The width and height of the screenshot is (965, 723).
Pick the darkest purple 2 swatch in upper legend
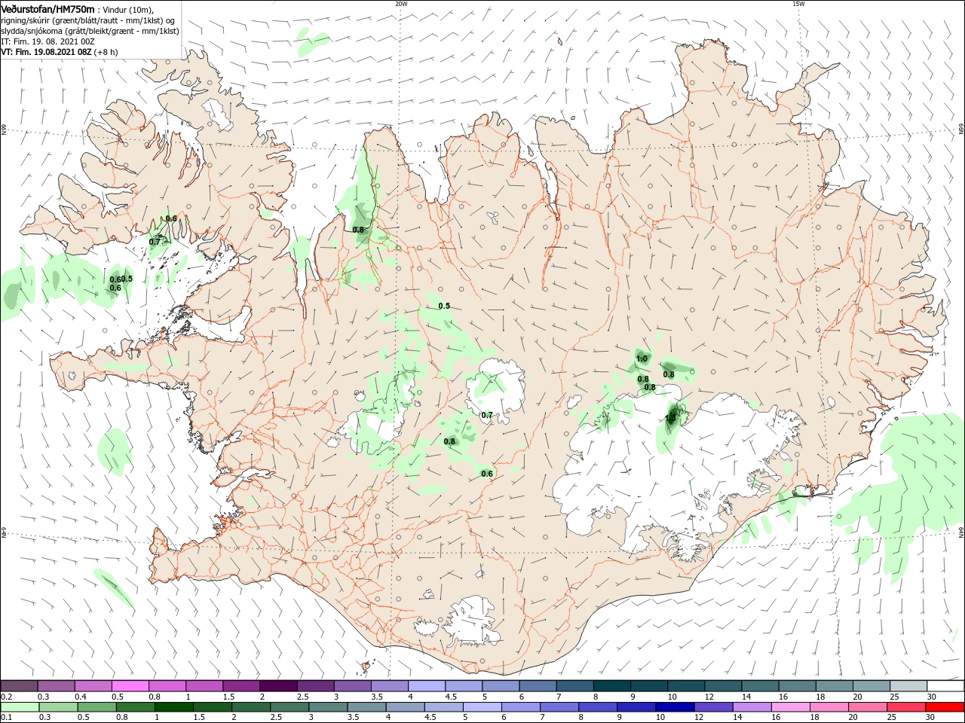(x=278, y=686)
